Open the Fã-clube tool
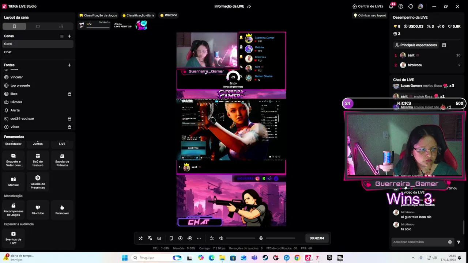Viewport: 468px width, 263px height. point(38,210)
